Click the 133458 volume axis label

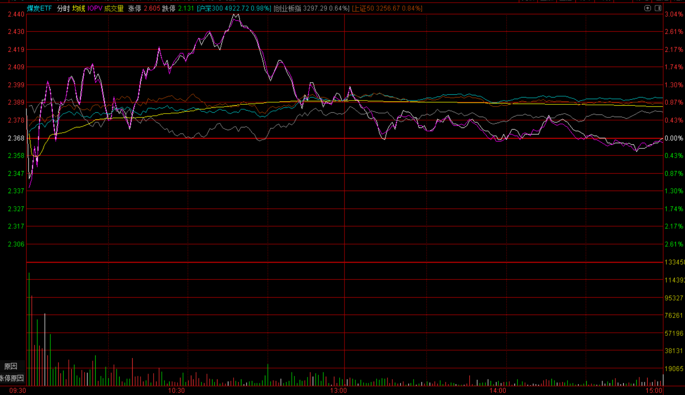[x=675, y=262]
